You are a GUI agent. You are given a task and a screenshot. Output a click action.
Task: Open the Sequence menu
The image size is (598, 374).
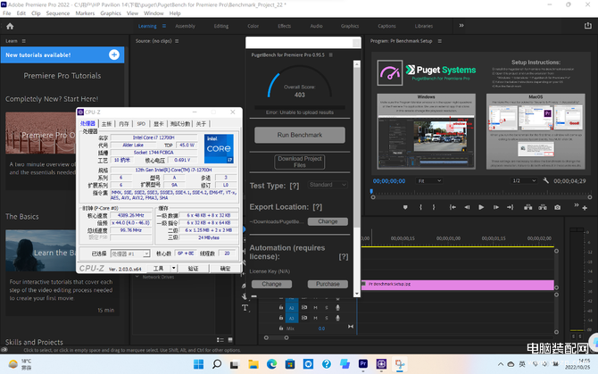click(58, 13)
